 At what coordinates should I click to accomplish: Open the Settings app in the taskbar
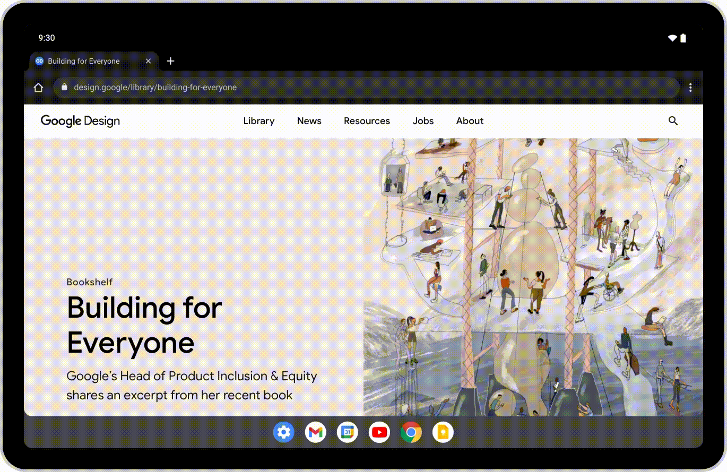click(x=284, y=433)
